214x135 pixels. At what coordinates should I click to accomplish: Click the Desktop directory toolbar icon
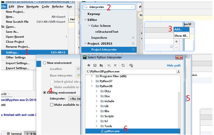coord(95,65)
